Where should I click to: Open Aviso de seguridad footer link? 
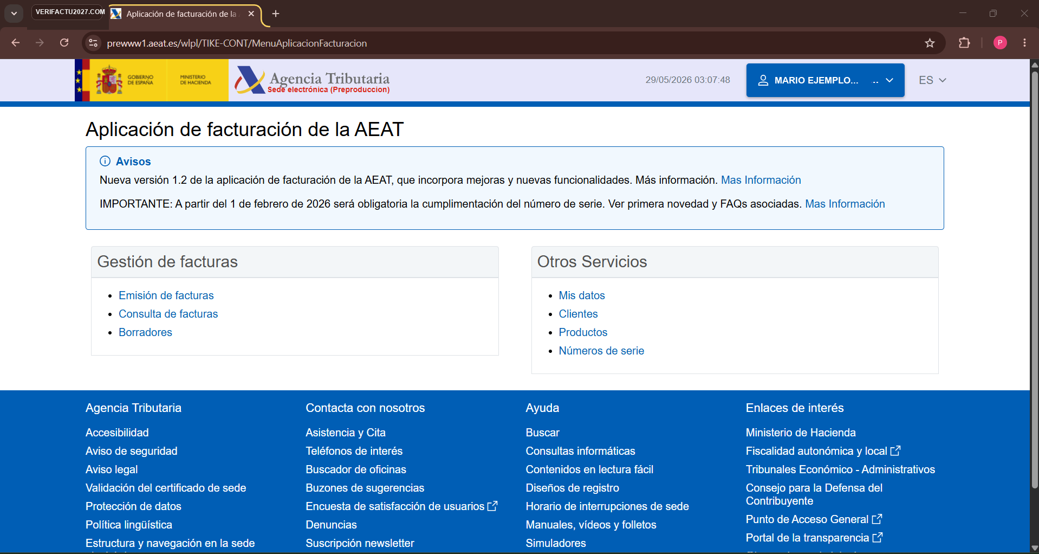point(131,451)
